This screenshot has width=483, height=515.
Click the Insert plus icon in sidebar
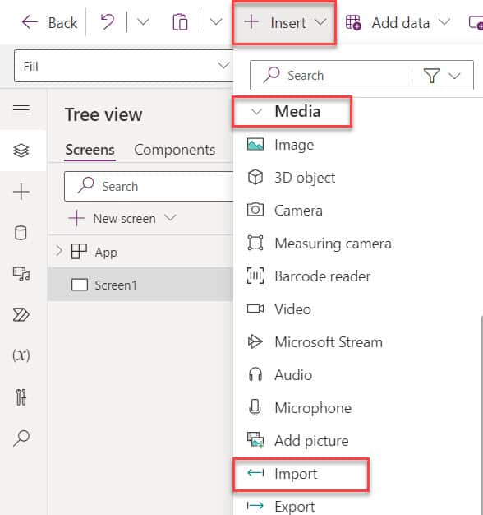point(21,192)
